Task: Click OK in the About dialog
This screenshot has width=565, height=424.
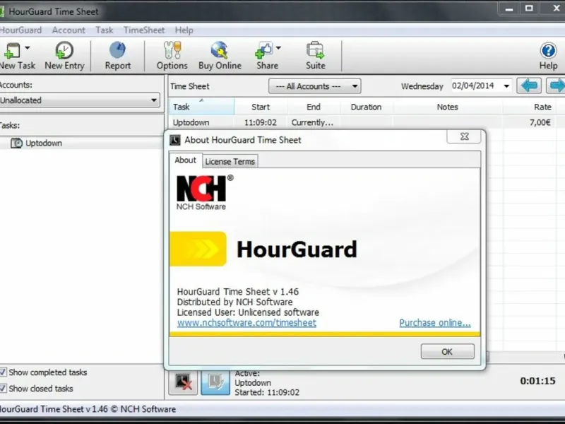Action: coord(447,351)
